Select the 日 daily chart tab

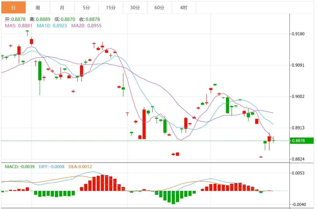point(14,8)
